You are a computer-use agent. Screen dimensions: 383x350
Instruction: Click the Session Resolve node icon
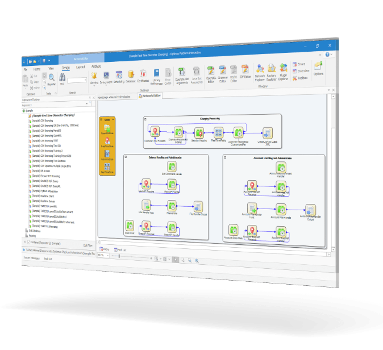[198, 131]
